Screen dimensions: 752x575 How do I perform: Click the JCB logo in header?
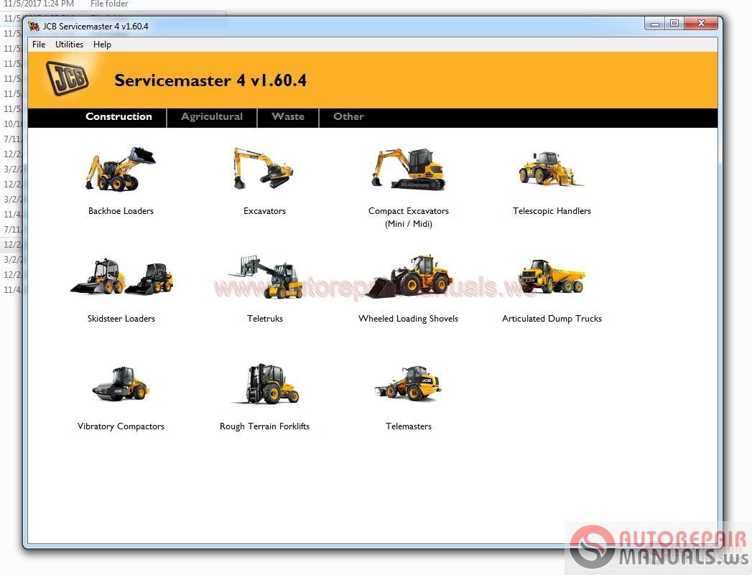coord(67,78)
